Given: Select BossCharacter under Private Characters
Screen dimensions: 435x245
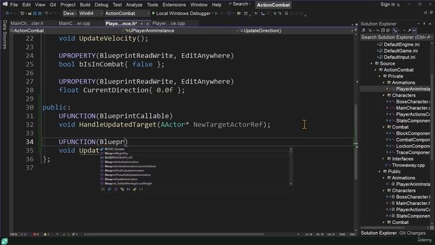Looking at the screenshot, I should coord(413,101).
